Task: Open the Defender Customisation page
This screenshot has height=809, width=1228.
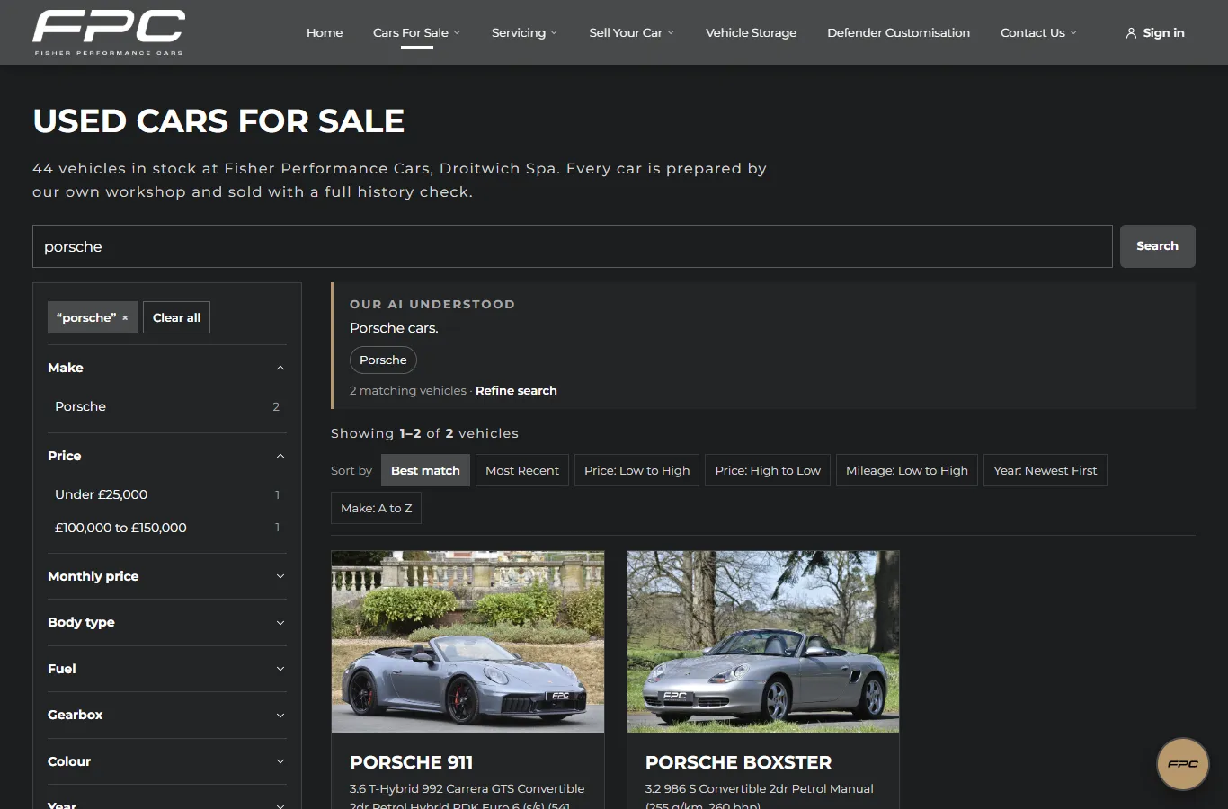Action: [x=898, y=33]
